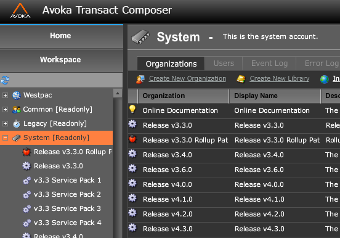
Task: Click the globe icon in the actions toolbar
Action: coord(325,80)
